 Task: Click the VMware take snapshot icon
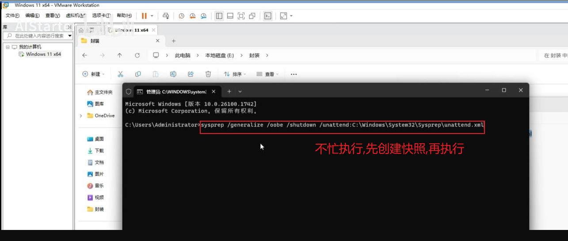(x=181, y=16)
